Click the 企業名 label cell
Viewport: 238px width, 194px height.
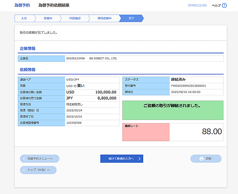click(41, 59)
